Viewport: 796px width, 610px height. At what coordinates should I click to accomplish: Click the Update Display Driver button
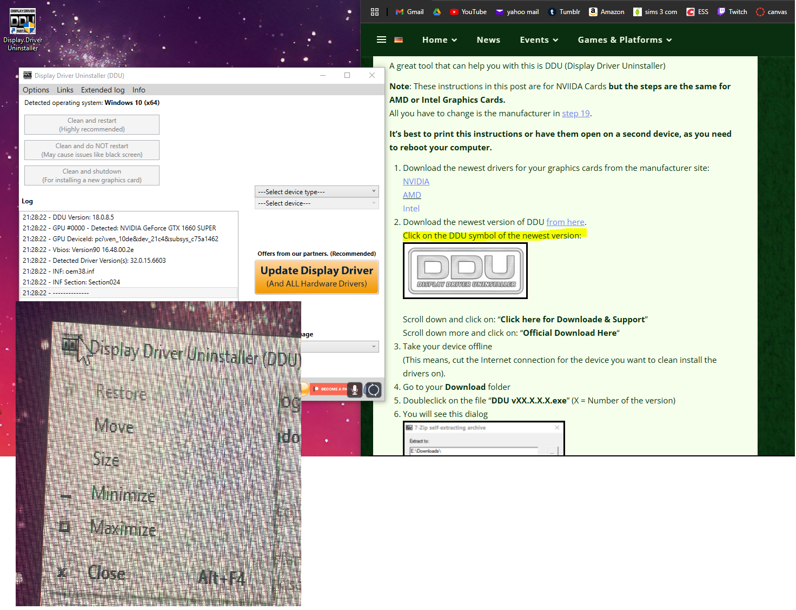(x=316, y=277)
